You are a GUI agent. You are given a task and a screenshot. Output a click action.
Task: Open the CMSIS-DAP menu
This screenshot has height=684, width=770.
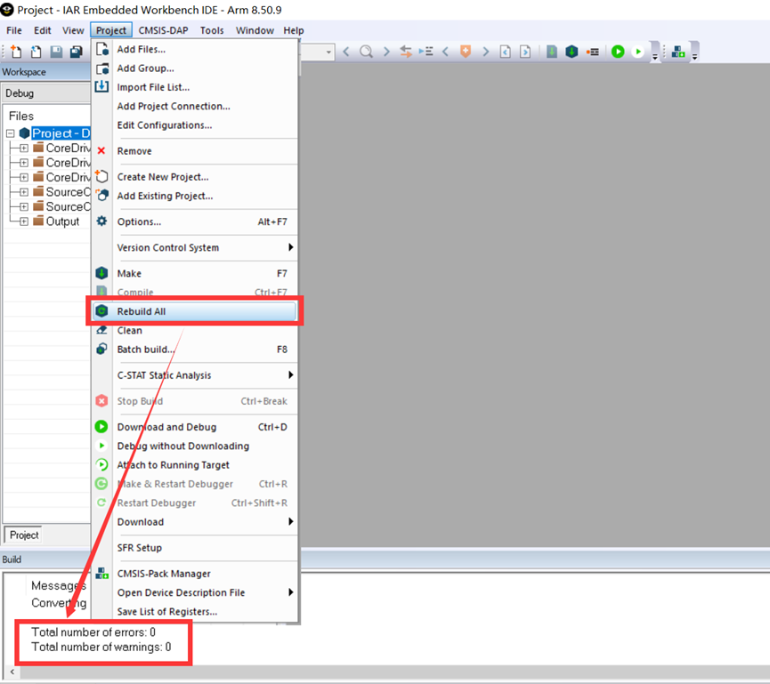163,30
